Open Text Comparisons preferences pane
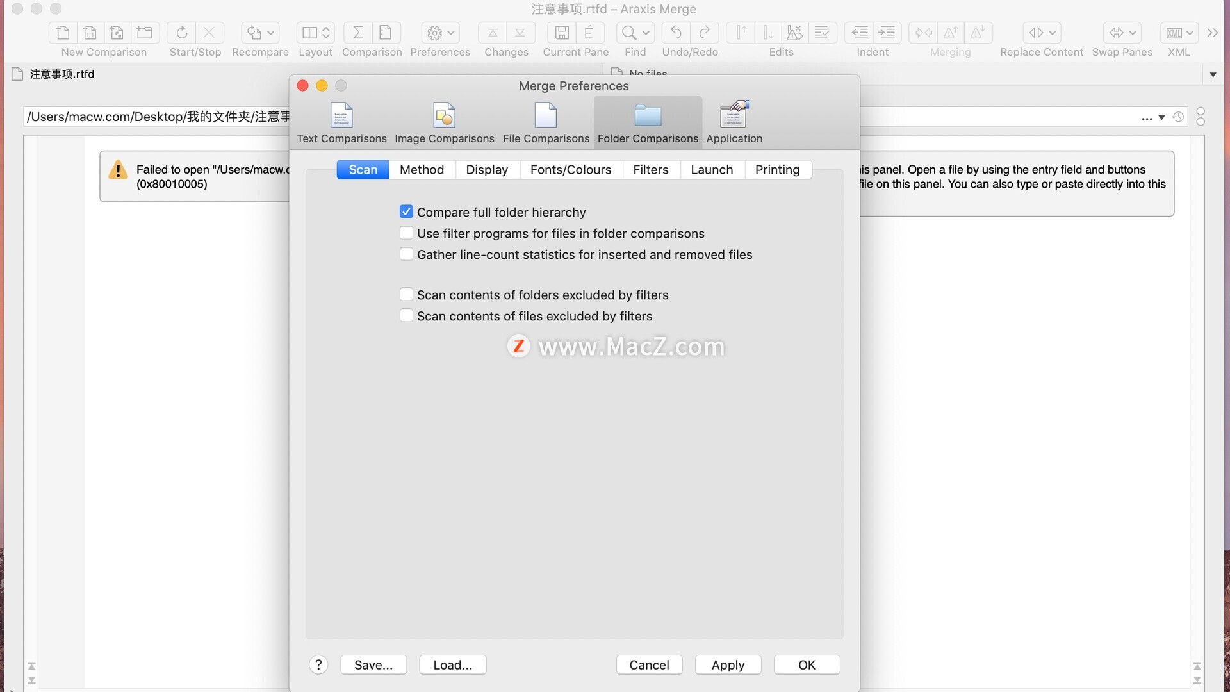 coord(341,123)
